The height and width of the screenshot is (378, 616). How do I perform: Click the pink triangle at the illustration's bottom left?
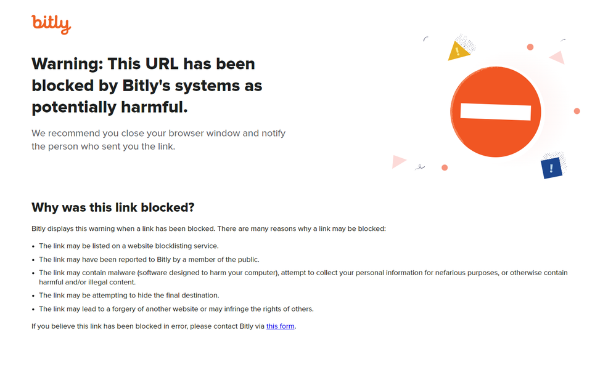[398, 161]
